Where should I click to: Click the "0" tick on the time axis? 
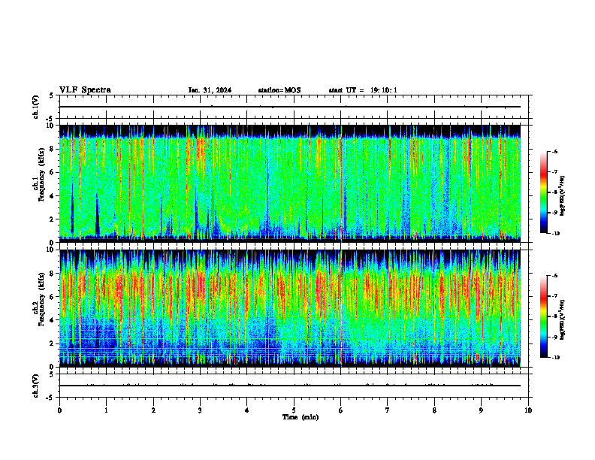pos(59,410)
